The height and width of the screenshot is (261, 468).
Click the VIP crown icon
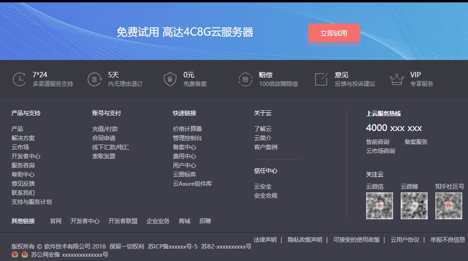(x=397, y=79)
